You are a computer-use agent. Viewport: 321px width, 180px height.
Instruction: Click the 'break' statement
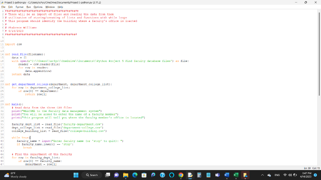click(x=28, y=147)
